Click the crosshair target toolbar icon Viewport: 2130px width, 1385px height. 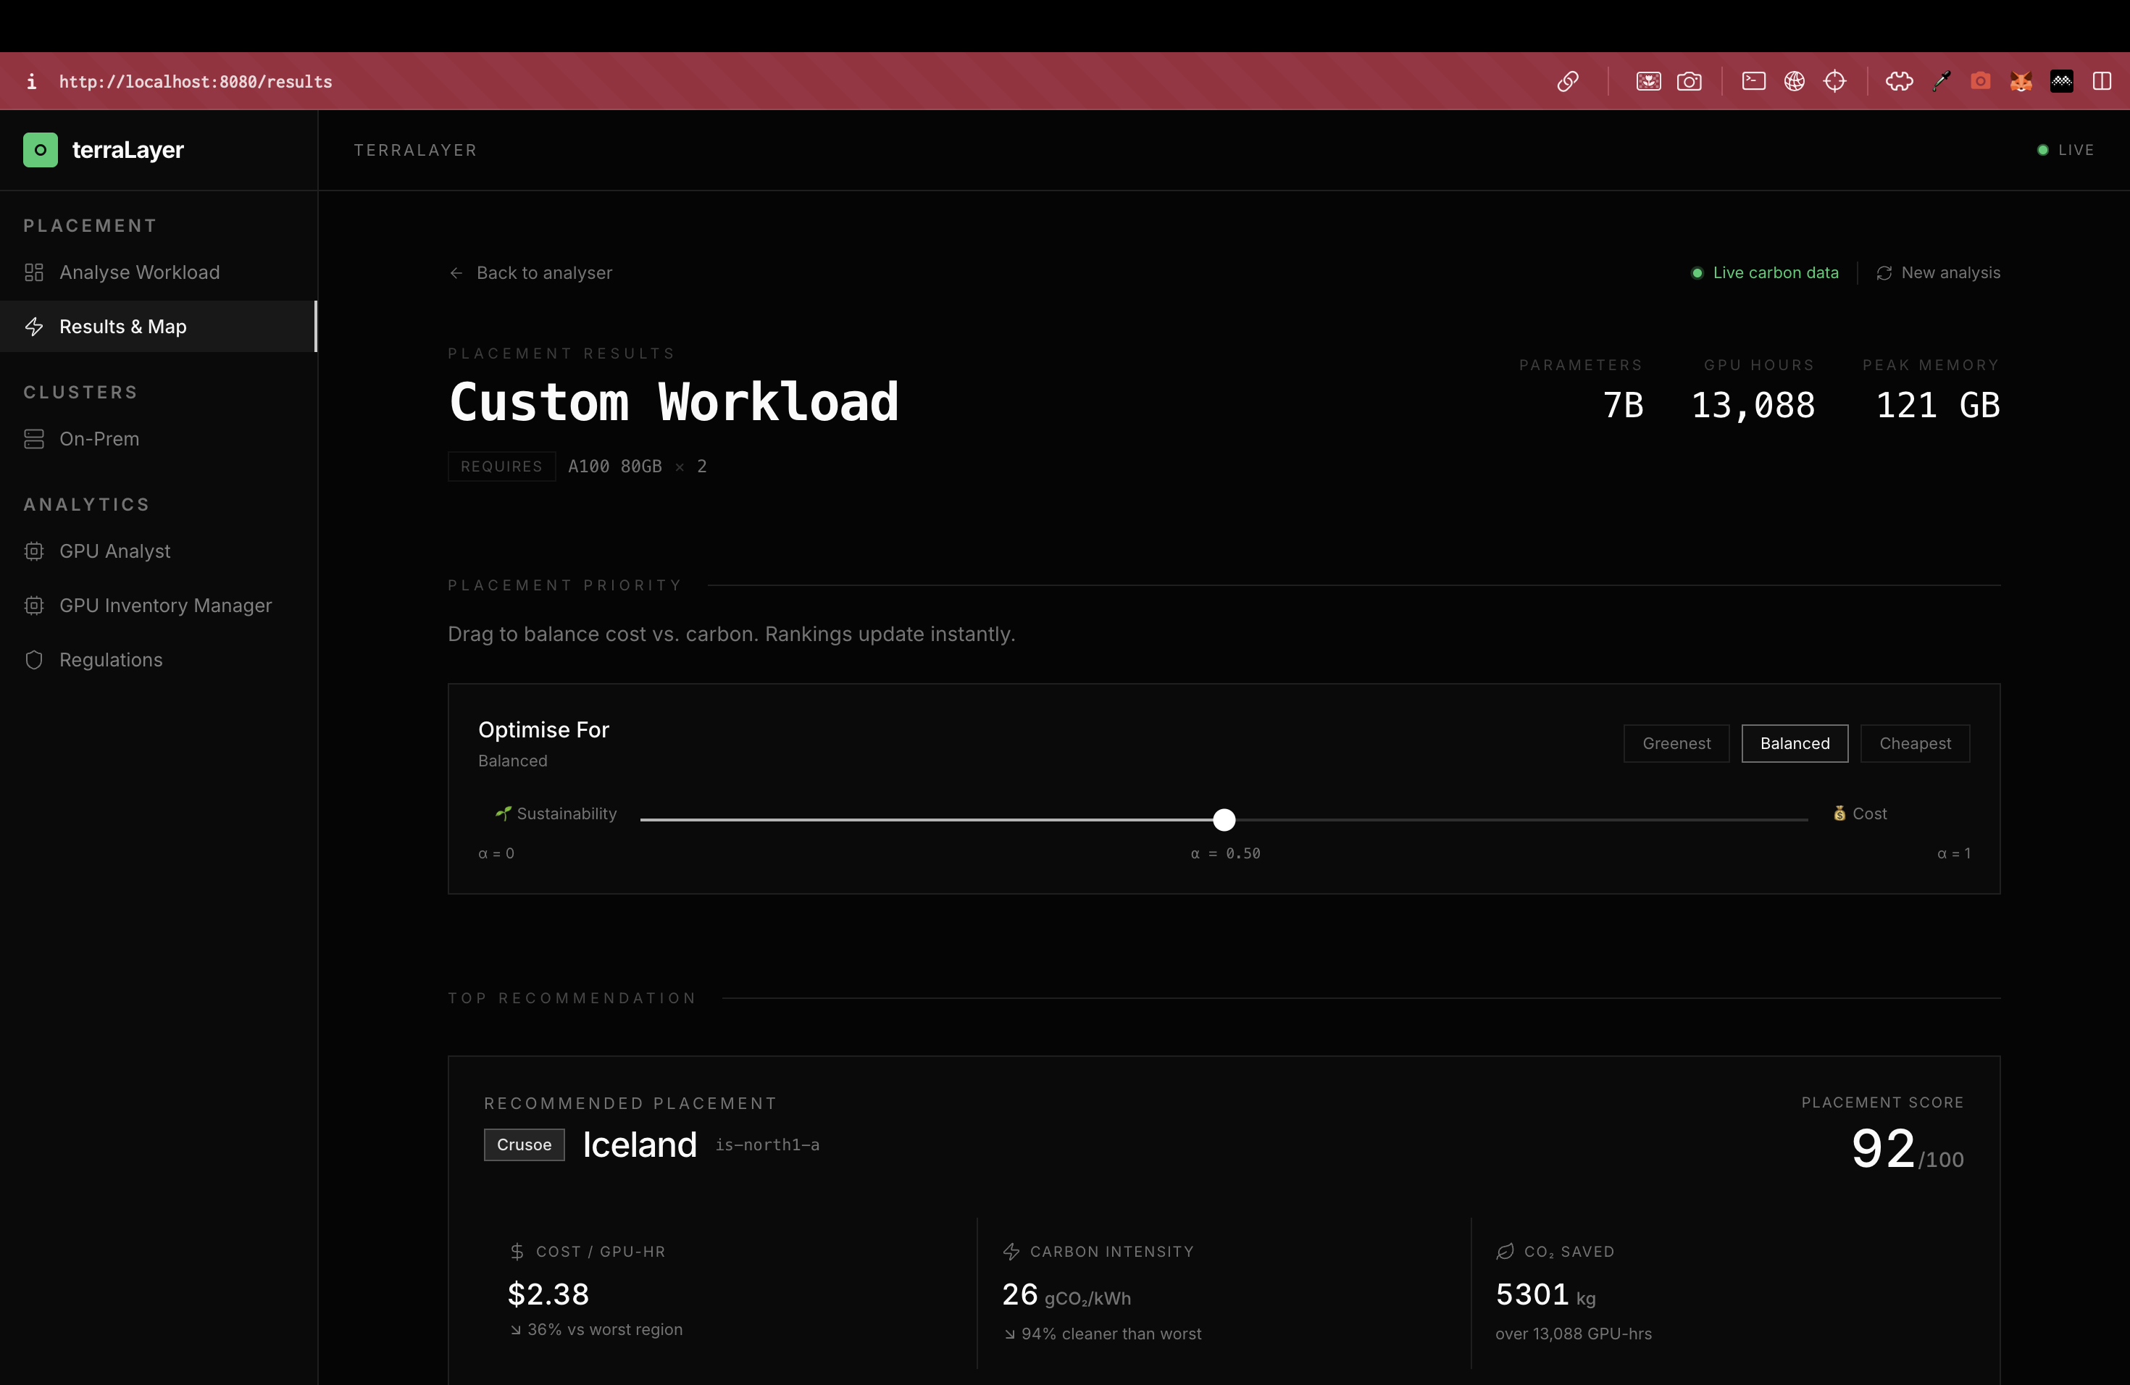[x=1834, y=81]
